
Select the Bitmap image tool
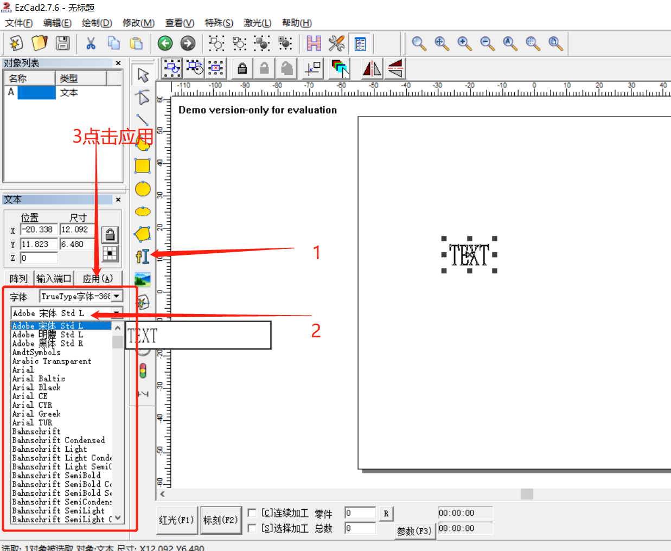point(143,279)
